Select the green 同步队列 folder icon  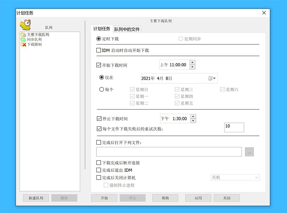pyautogui.click(x=23, y=39)
